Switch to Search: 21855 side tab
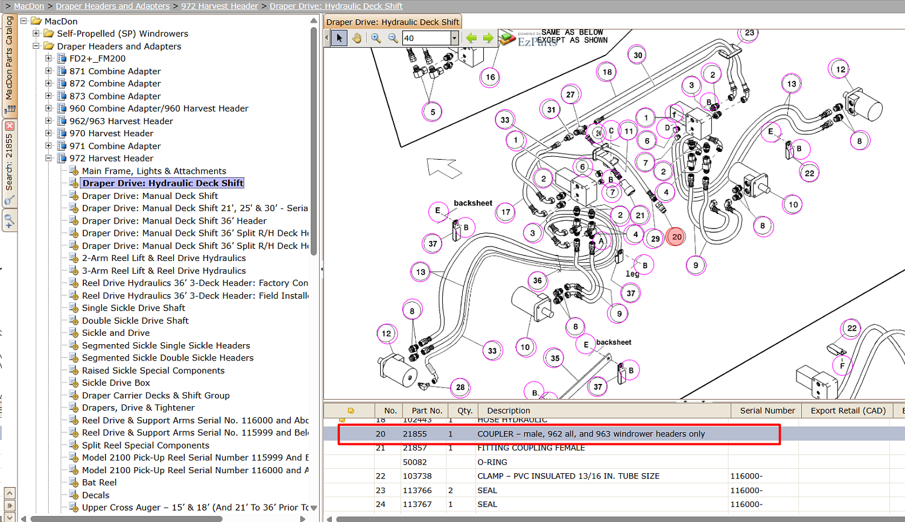 [9, 163]
